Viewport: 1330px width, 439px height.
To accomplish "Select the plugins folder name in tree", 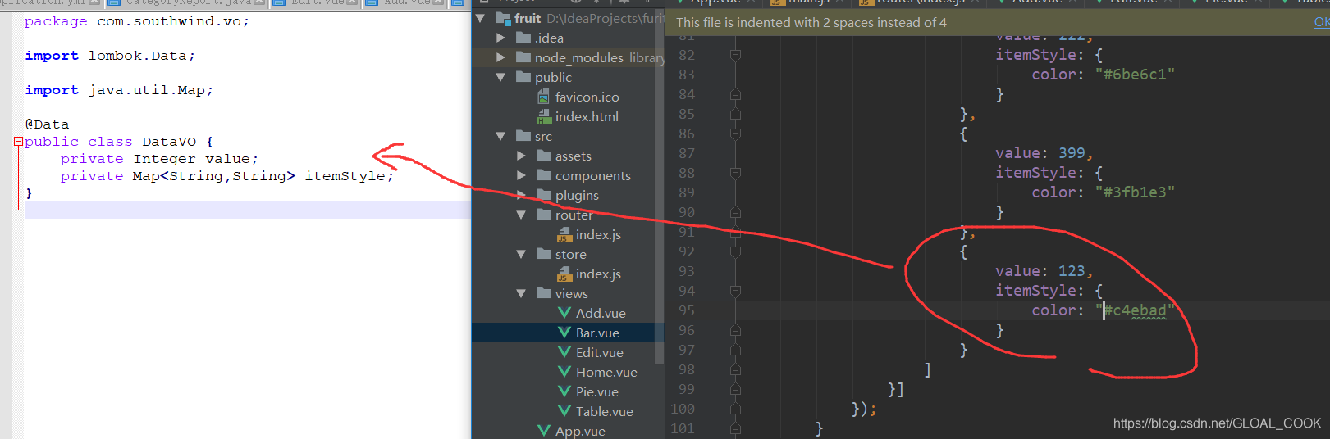I will pyautogui.click(x=577, y=195).
